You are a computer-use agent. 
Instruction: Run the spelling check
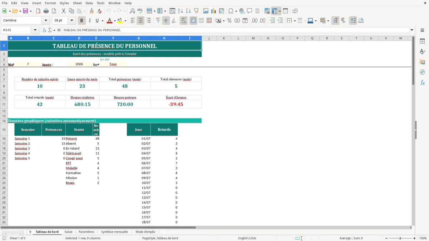[140, 11]
